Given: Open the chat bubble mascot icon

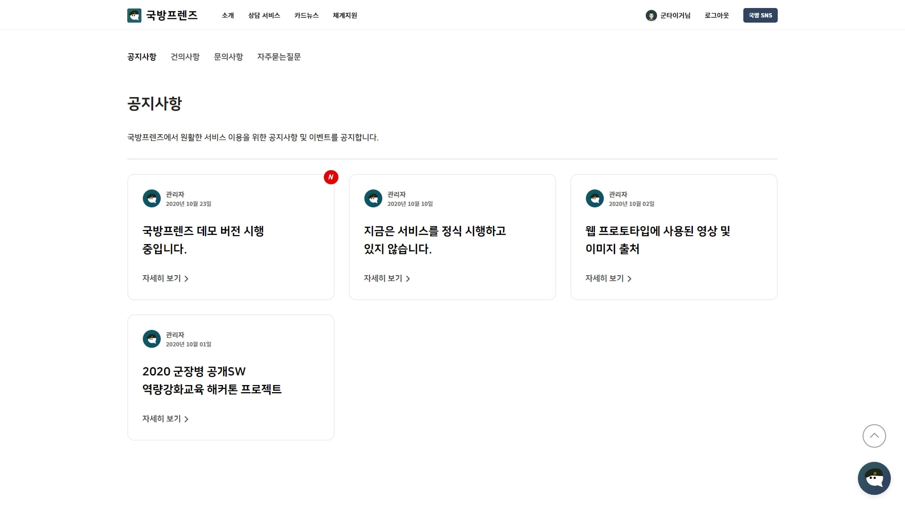Looking at the screenshot, I should (874, 478).
